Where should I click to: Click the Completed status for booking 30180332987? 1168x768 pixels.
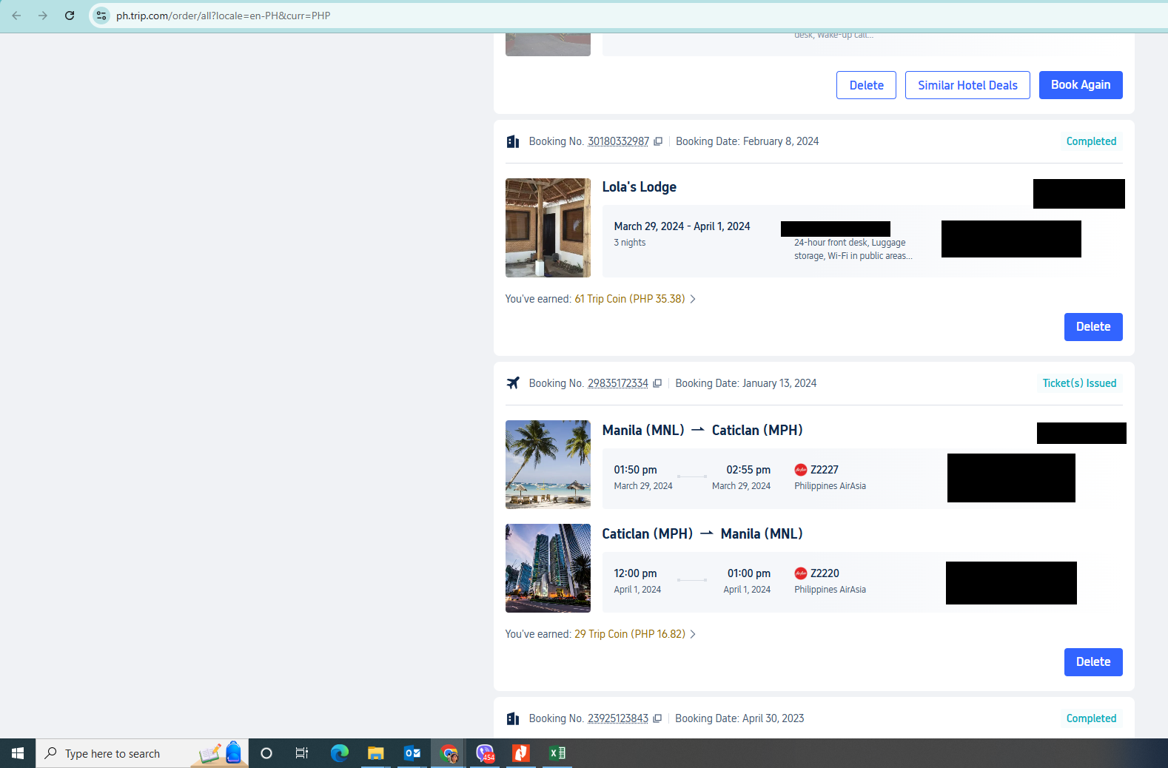click(x=1091, y=141)
